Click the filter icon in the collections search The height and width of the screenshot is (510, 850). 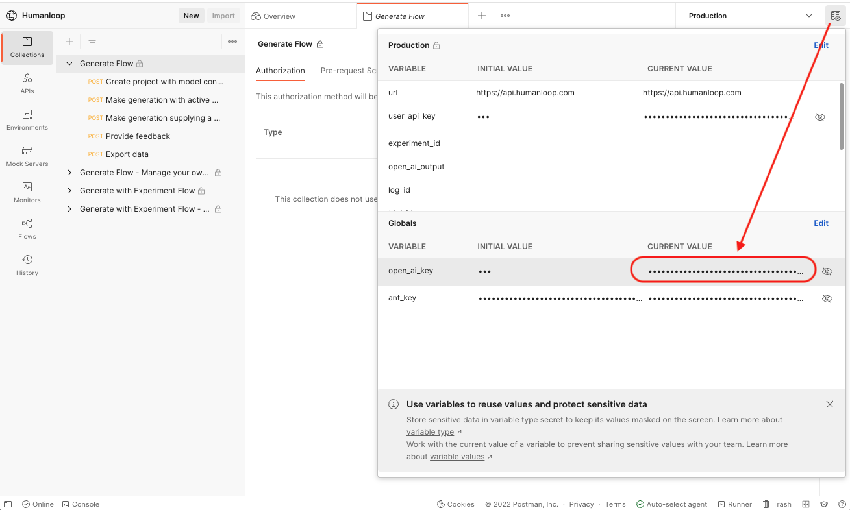[92, 42]
